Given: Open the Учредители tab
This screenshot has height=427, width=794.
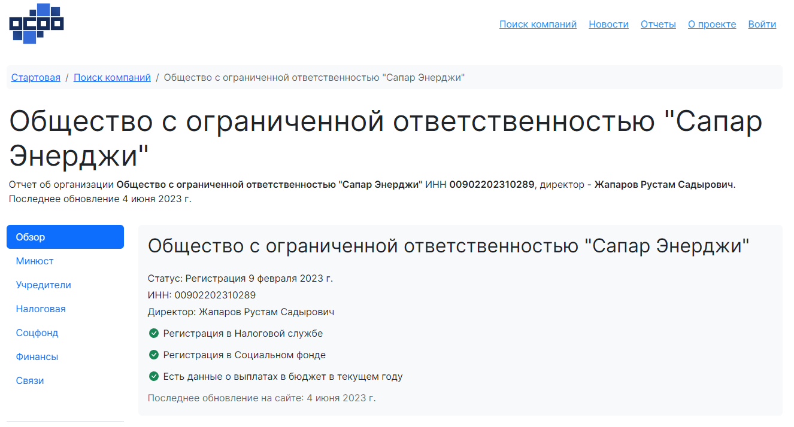Looking at the screenshot, I should click(44, 285).
